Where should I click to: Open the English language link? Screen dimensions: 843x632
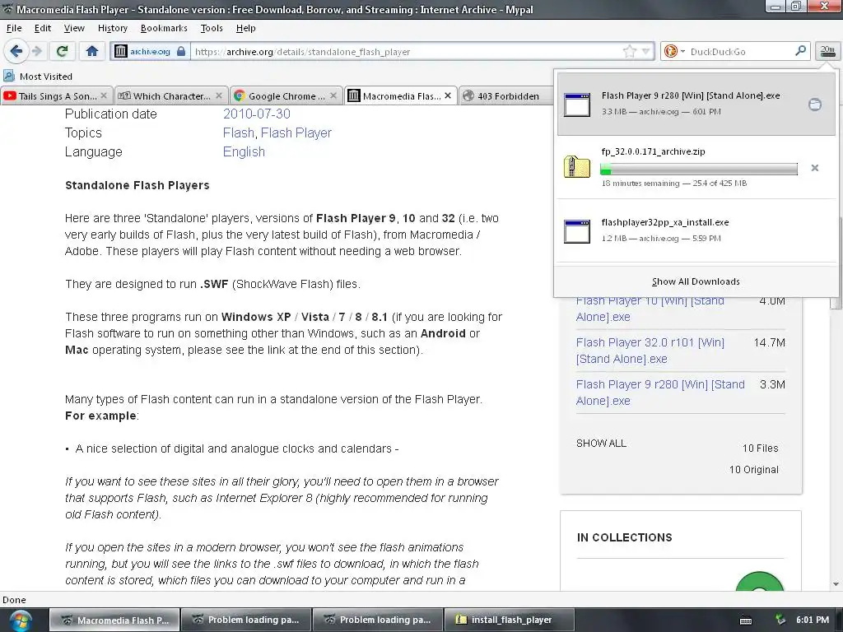pos(244,152)
